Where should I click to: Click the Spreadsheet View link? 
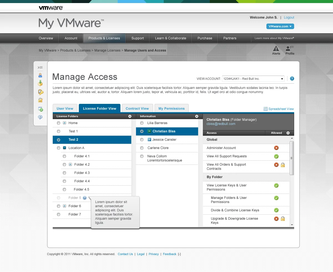click(x=281, y=109)
